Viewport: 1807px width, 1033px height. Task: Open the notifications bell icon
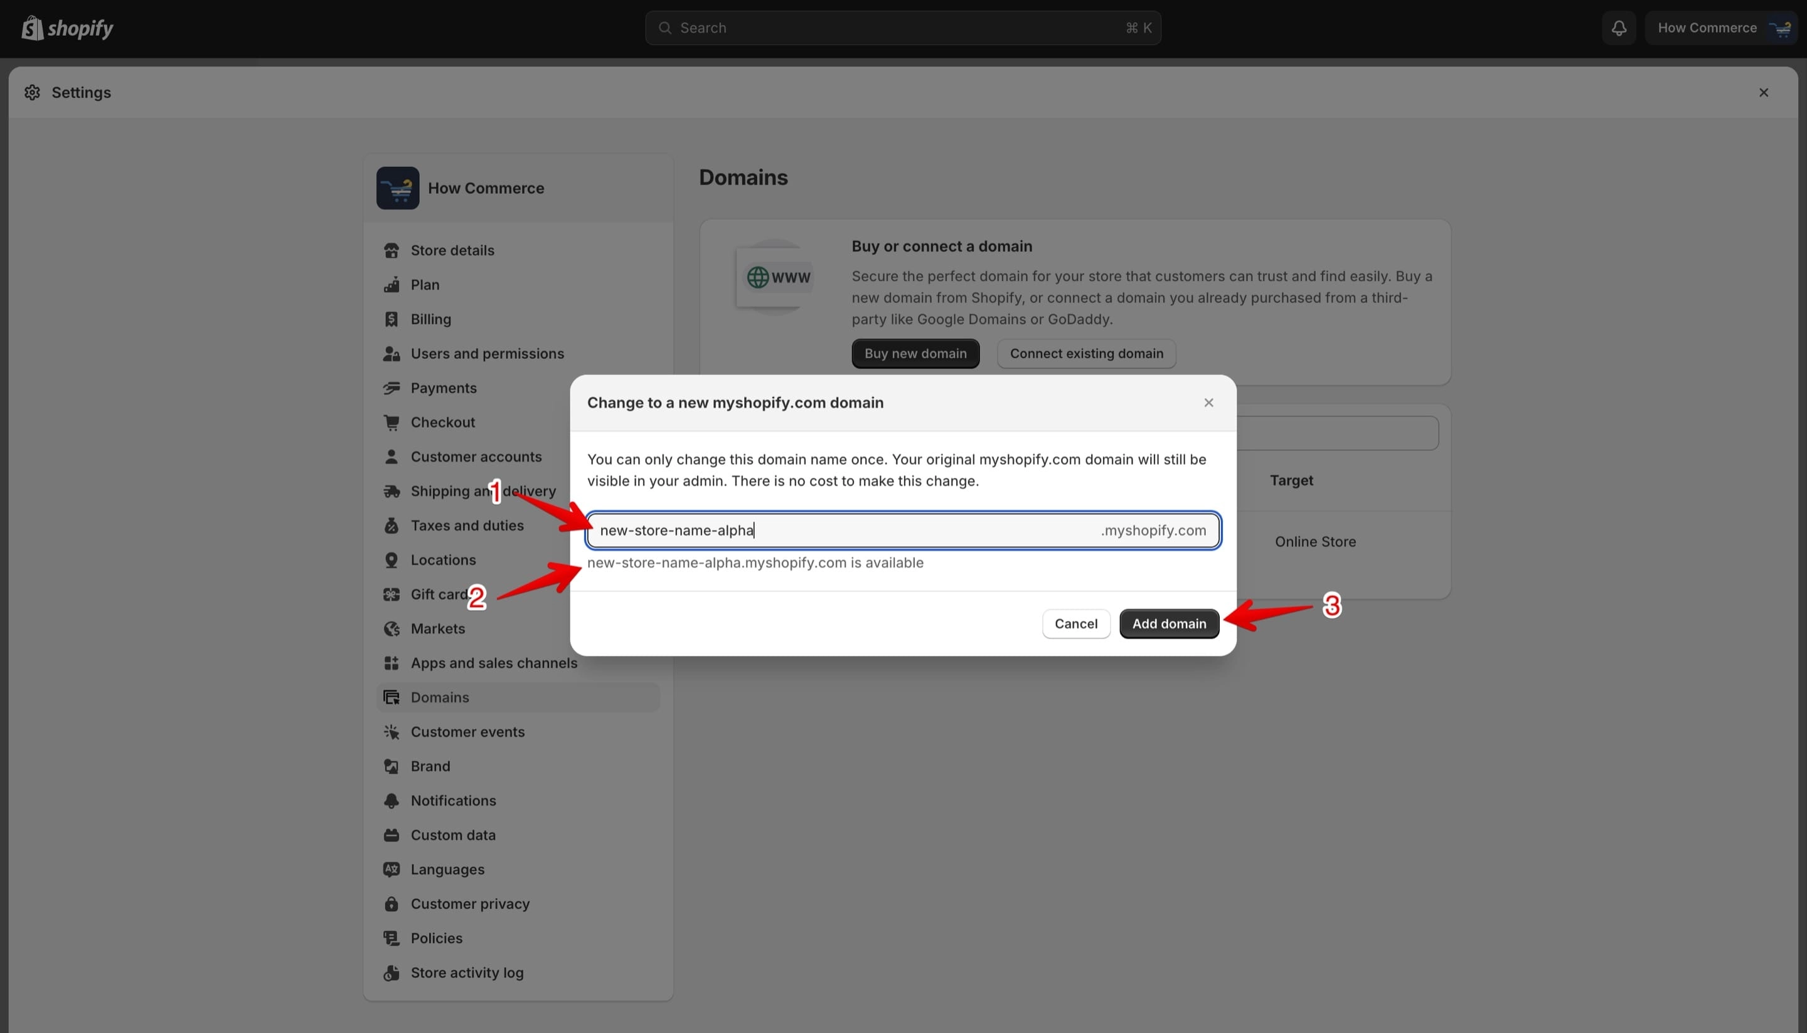[x=1618, y=28]
